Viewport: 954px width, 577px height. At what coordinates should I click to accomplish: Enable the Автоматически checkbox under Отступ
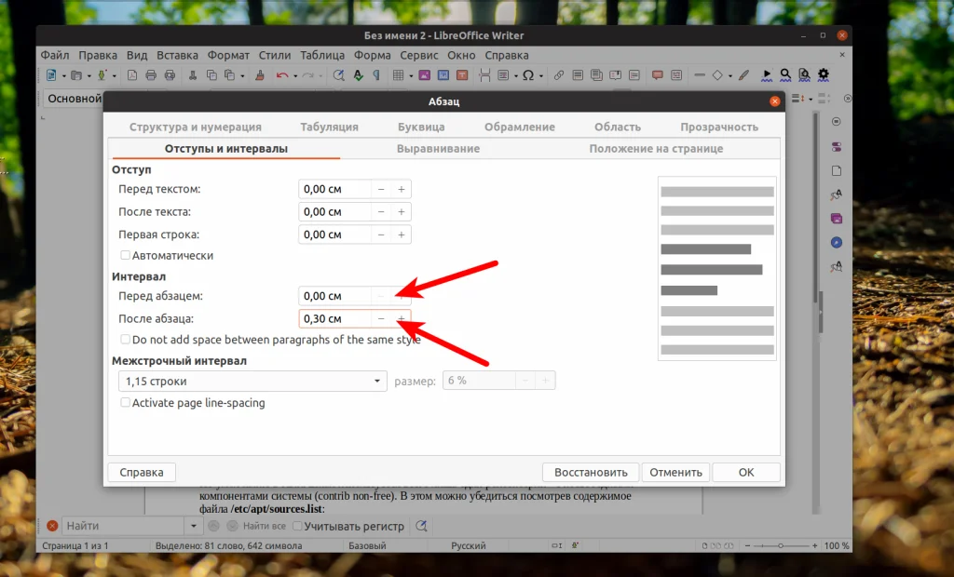(x=126, y=255)
